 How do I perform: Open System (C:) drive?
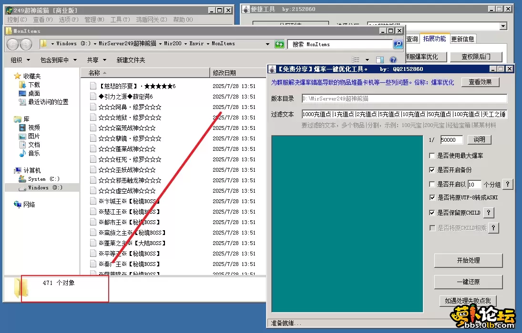pyautogui.click(x=39, y=179)
